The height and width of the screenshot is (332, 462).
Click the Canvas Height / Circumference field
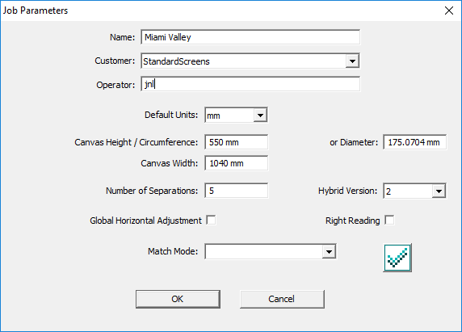tap(237, 142)
